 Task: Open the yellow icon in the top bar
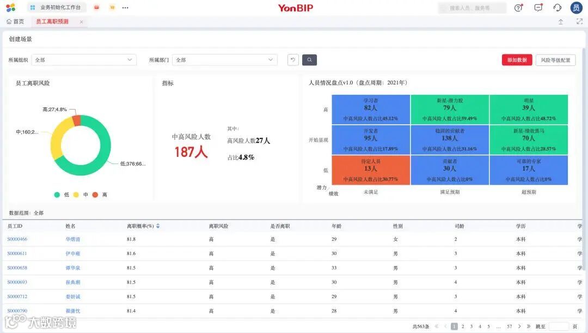(112, 8)
